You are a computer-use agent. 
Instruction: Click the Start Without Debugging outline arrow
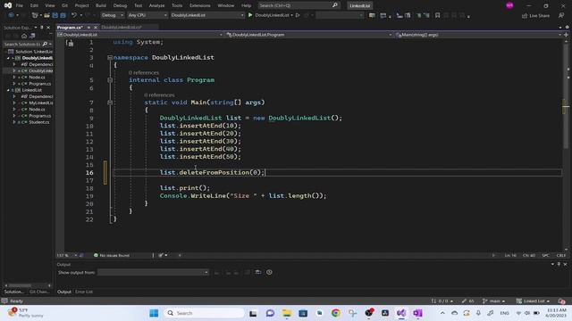click(x=298, y=15)
